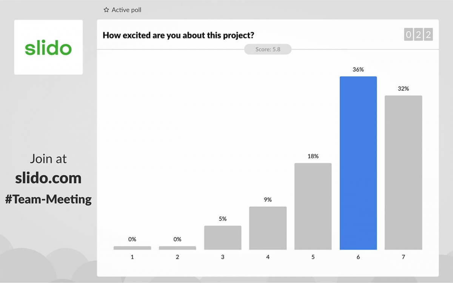Click the first digit of the participant counter
The height and width of the screenshot is (283, 453).
408,34
